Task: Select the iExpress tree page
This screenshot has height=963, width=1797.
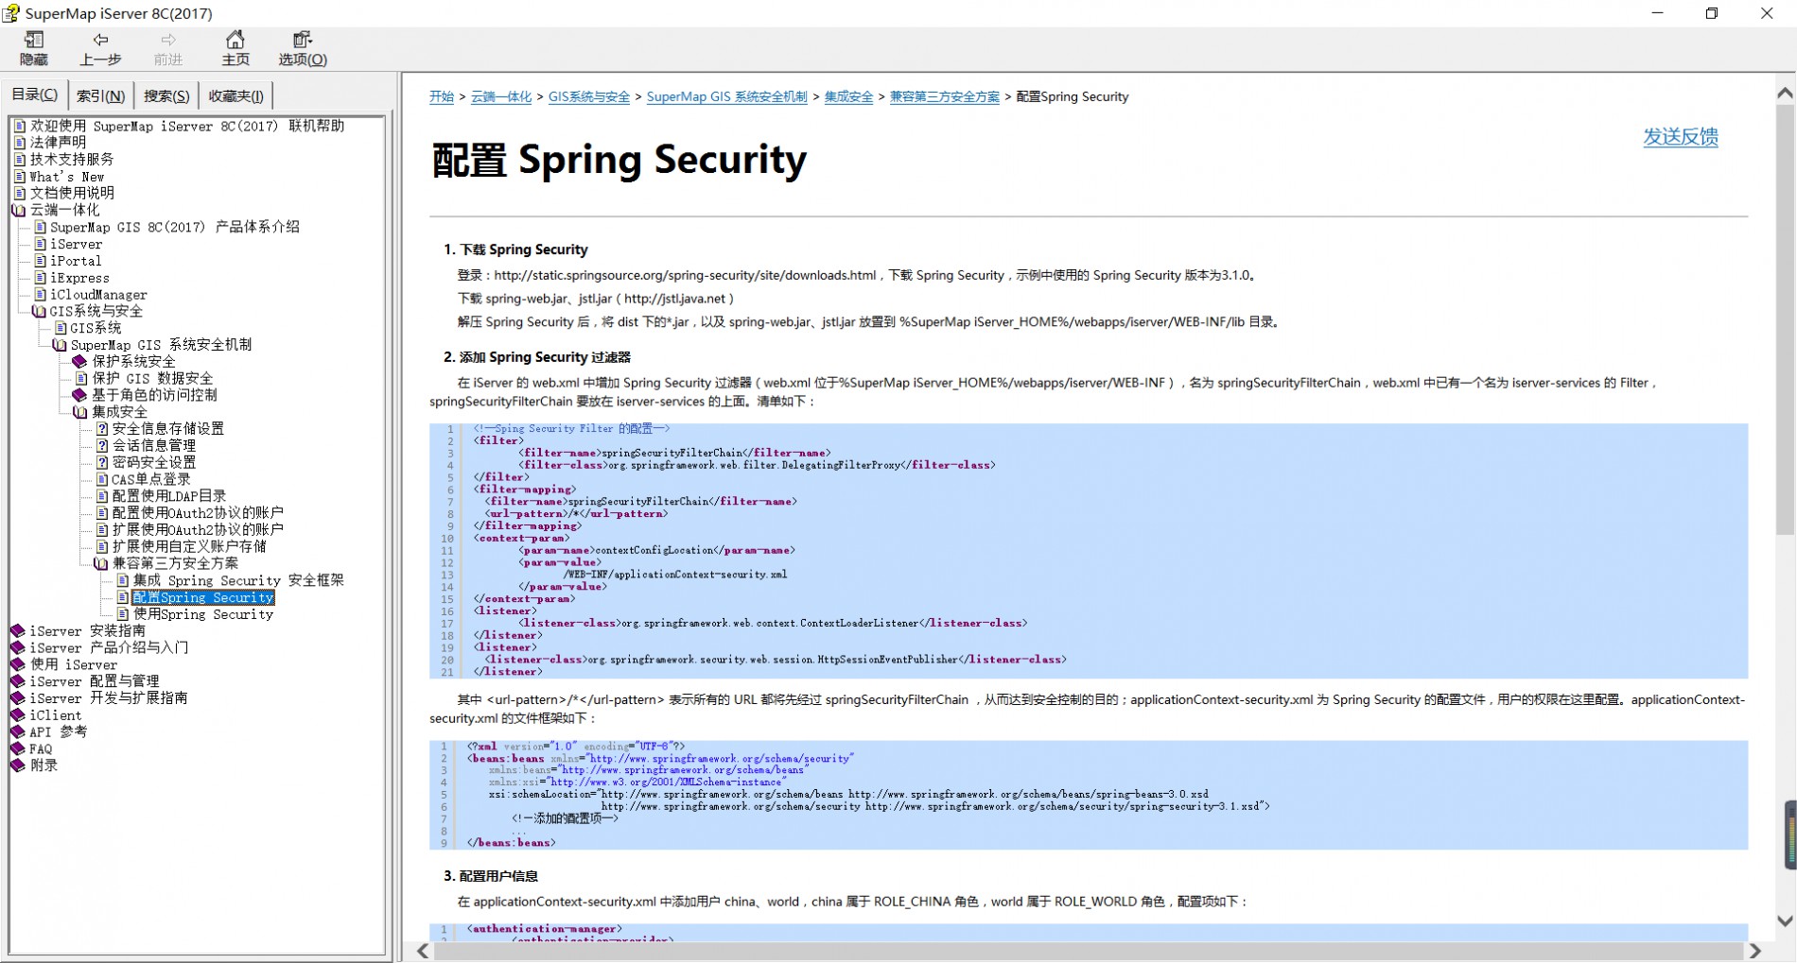Action: 79,278
